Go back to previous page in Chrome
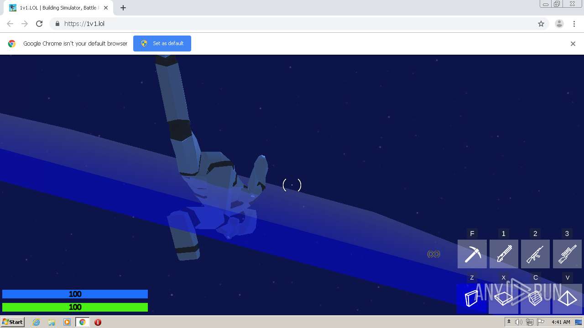The height and width of the screenshot is (328, 584). click(x=10, y=24)
